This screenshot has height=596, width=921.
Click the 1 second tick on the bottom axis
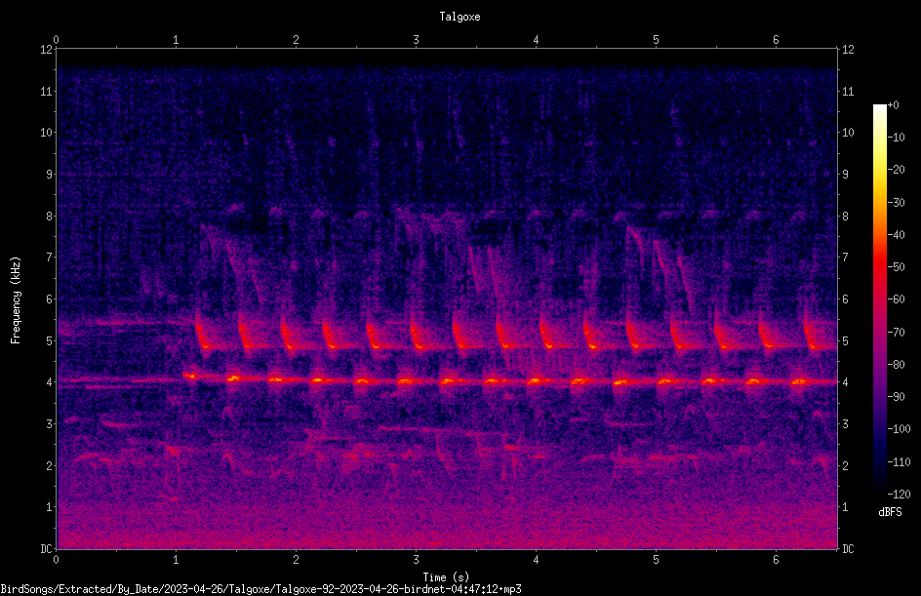pyautogui.click(x=176, y=560)
